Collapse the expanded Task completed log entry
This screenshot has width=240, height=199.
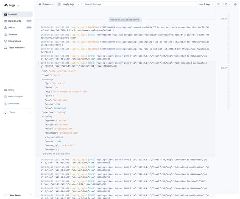38,63
